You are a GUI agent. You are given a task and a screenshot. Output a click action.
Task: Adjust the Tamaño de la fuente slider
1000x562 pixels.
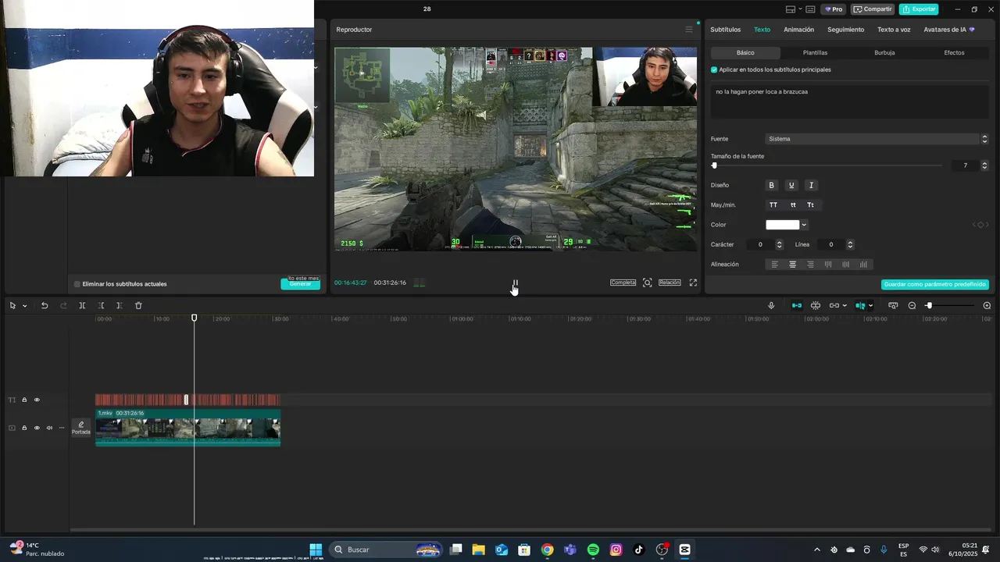828,165
